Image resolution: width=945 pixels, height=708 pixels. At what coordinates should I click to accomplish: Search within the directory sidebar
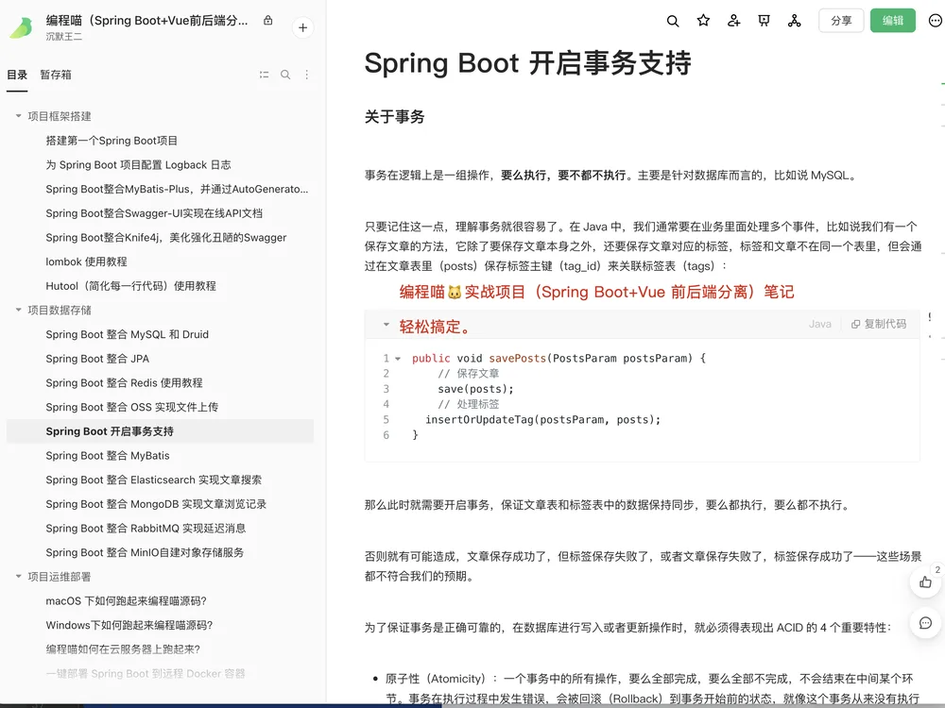tap(285, 75)
